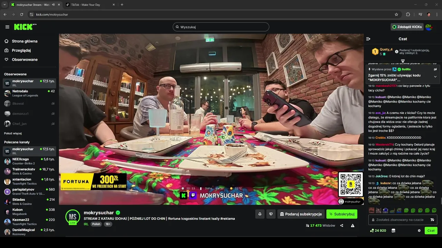Toggle stream notification bell
The width and height of the screenshot is (442, 248).
pos(259,214)
